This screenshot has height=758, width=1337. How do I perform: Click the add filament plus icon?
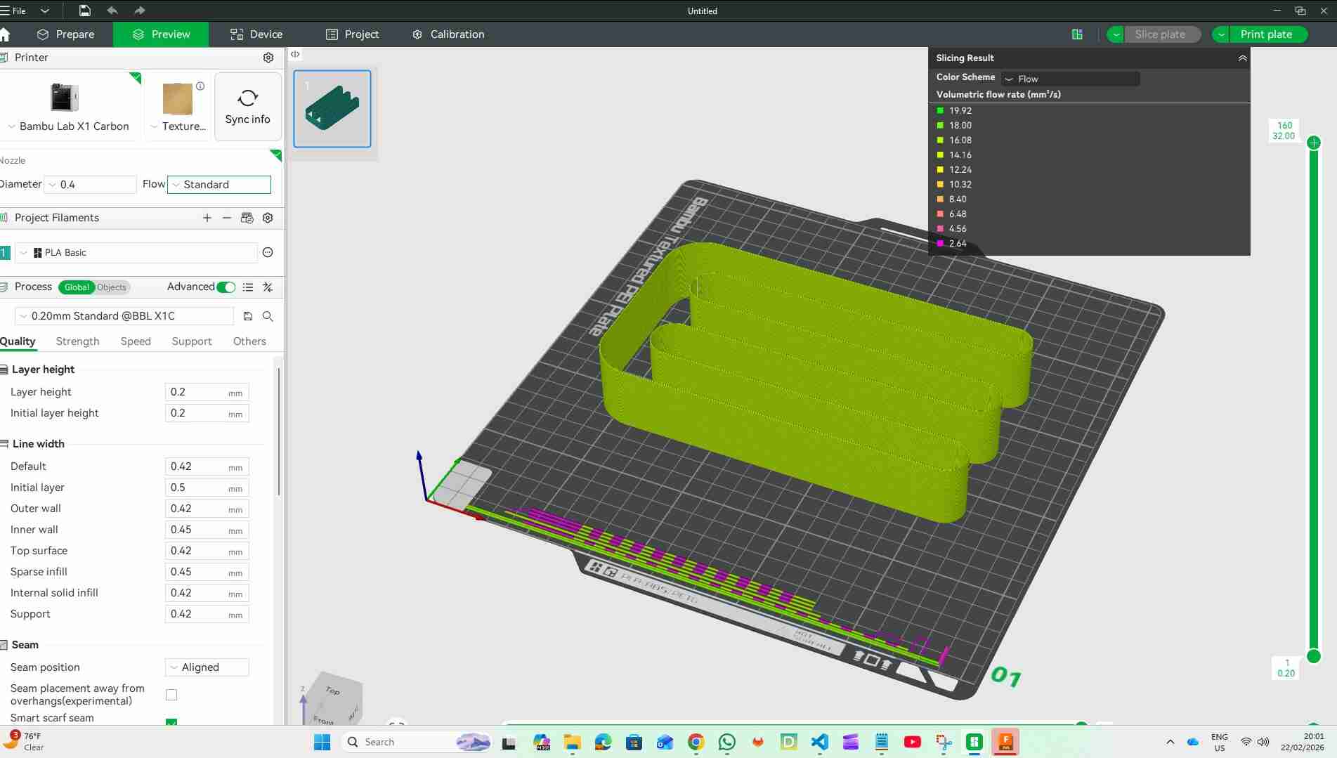point(207,218)
